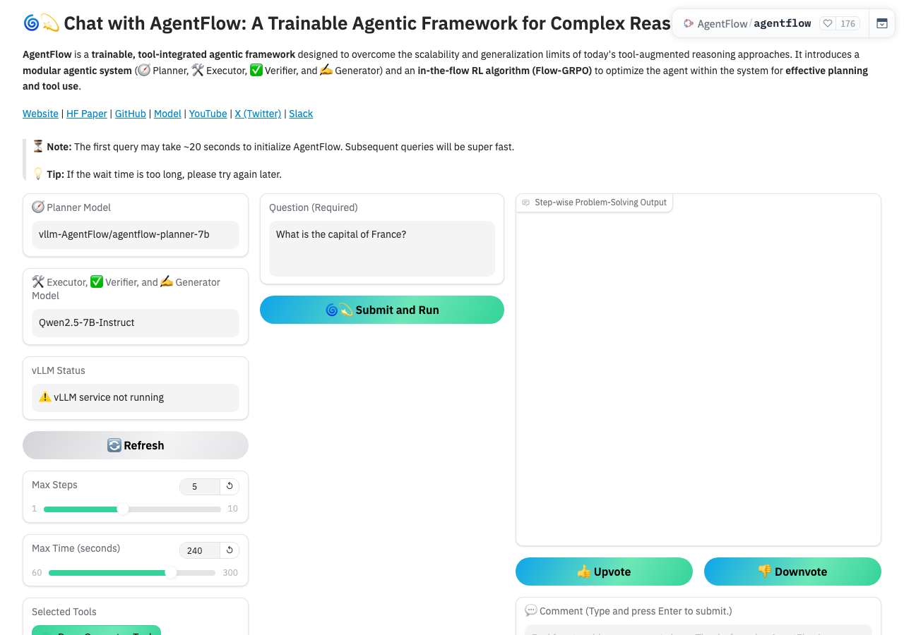Downvote the response
Image resolution: width=904 pixels, height=635 pixels.
[792, 571]
